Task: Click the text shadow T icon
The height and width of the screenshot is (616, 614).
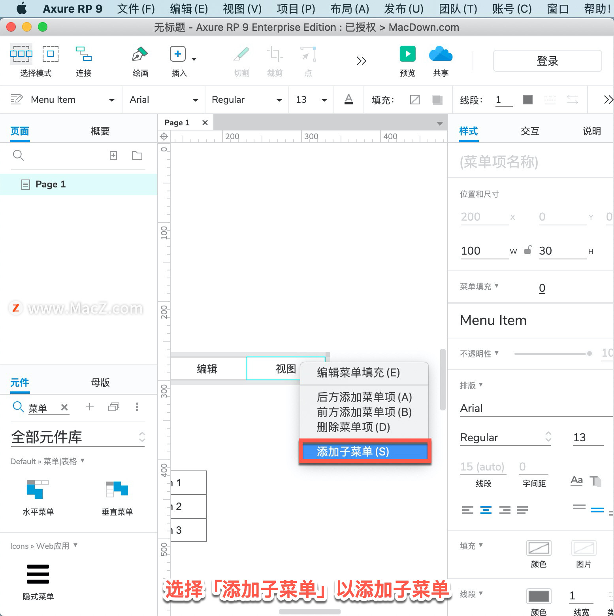Action: tap(595, 481)
